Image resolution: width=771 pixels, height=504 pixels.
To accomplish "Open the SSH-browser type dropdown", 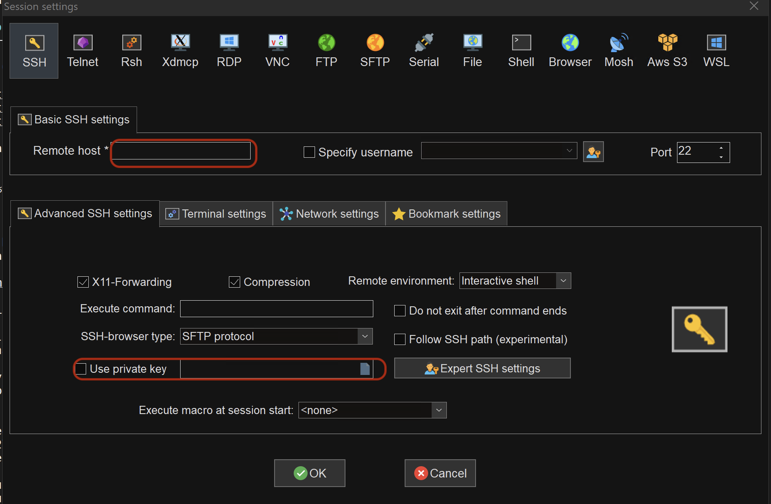I will [x=365, y=336].
